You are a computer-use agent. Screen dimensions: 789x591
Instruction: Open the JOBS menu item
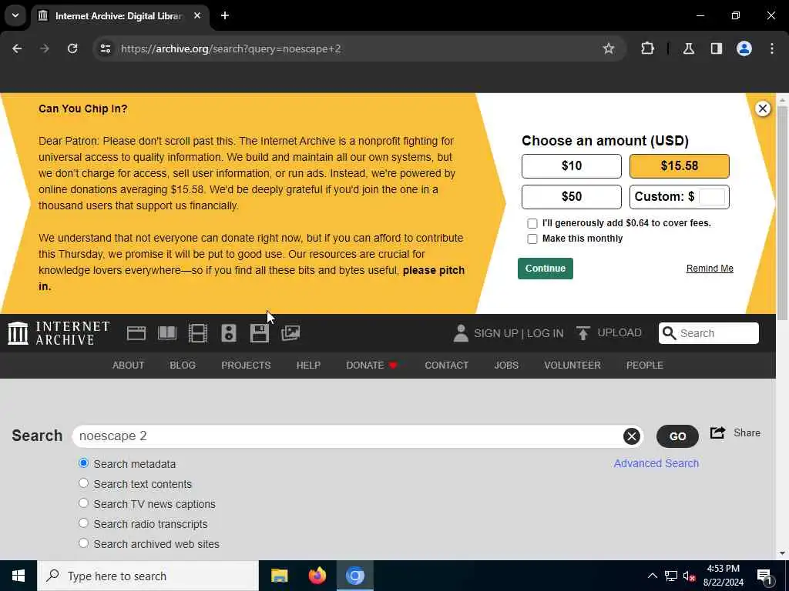506,366
